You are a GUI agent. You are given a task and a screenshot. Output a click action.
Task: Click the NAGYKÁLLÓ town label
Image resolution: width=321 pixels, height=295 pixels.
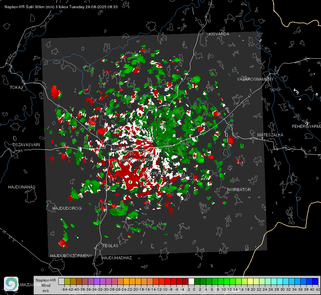(154, 173)
